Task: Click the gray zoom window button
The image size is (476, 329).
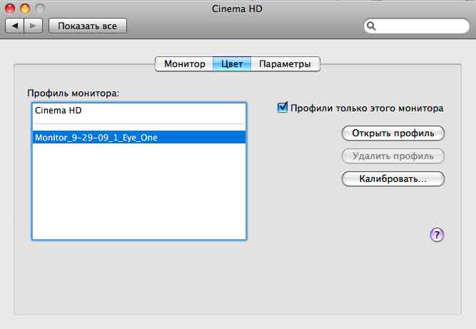Action: click(40, 8)
